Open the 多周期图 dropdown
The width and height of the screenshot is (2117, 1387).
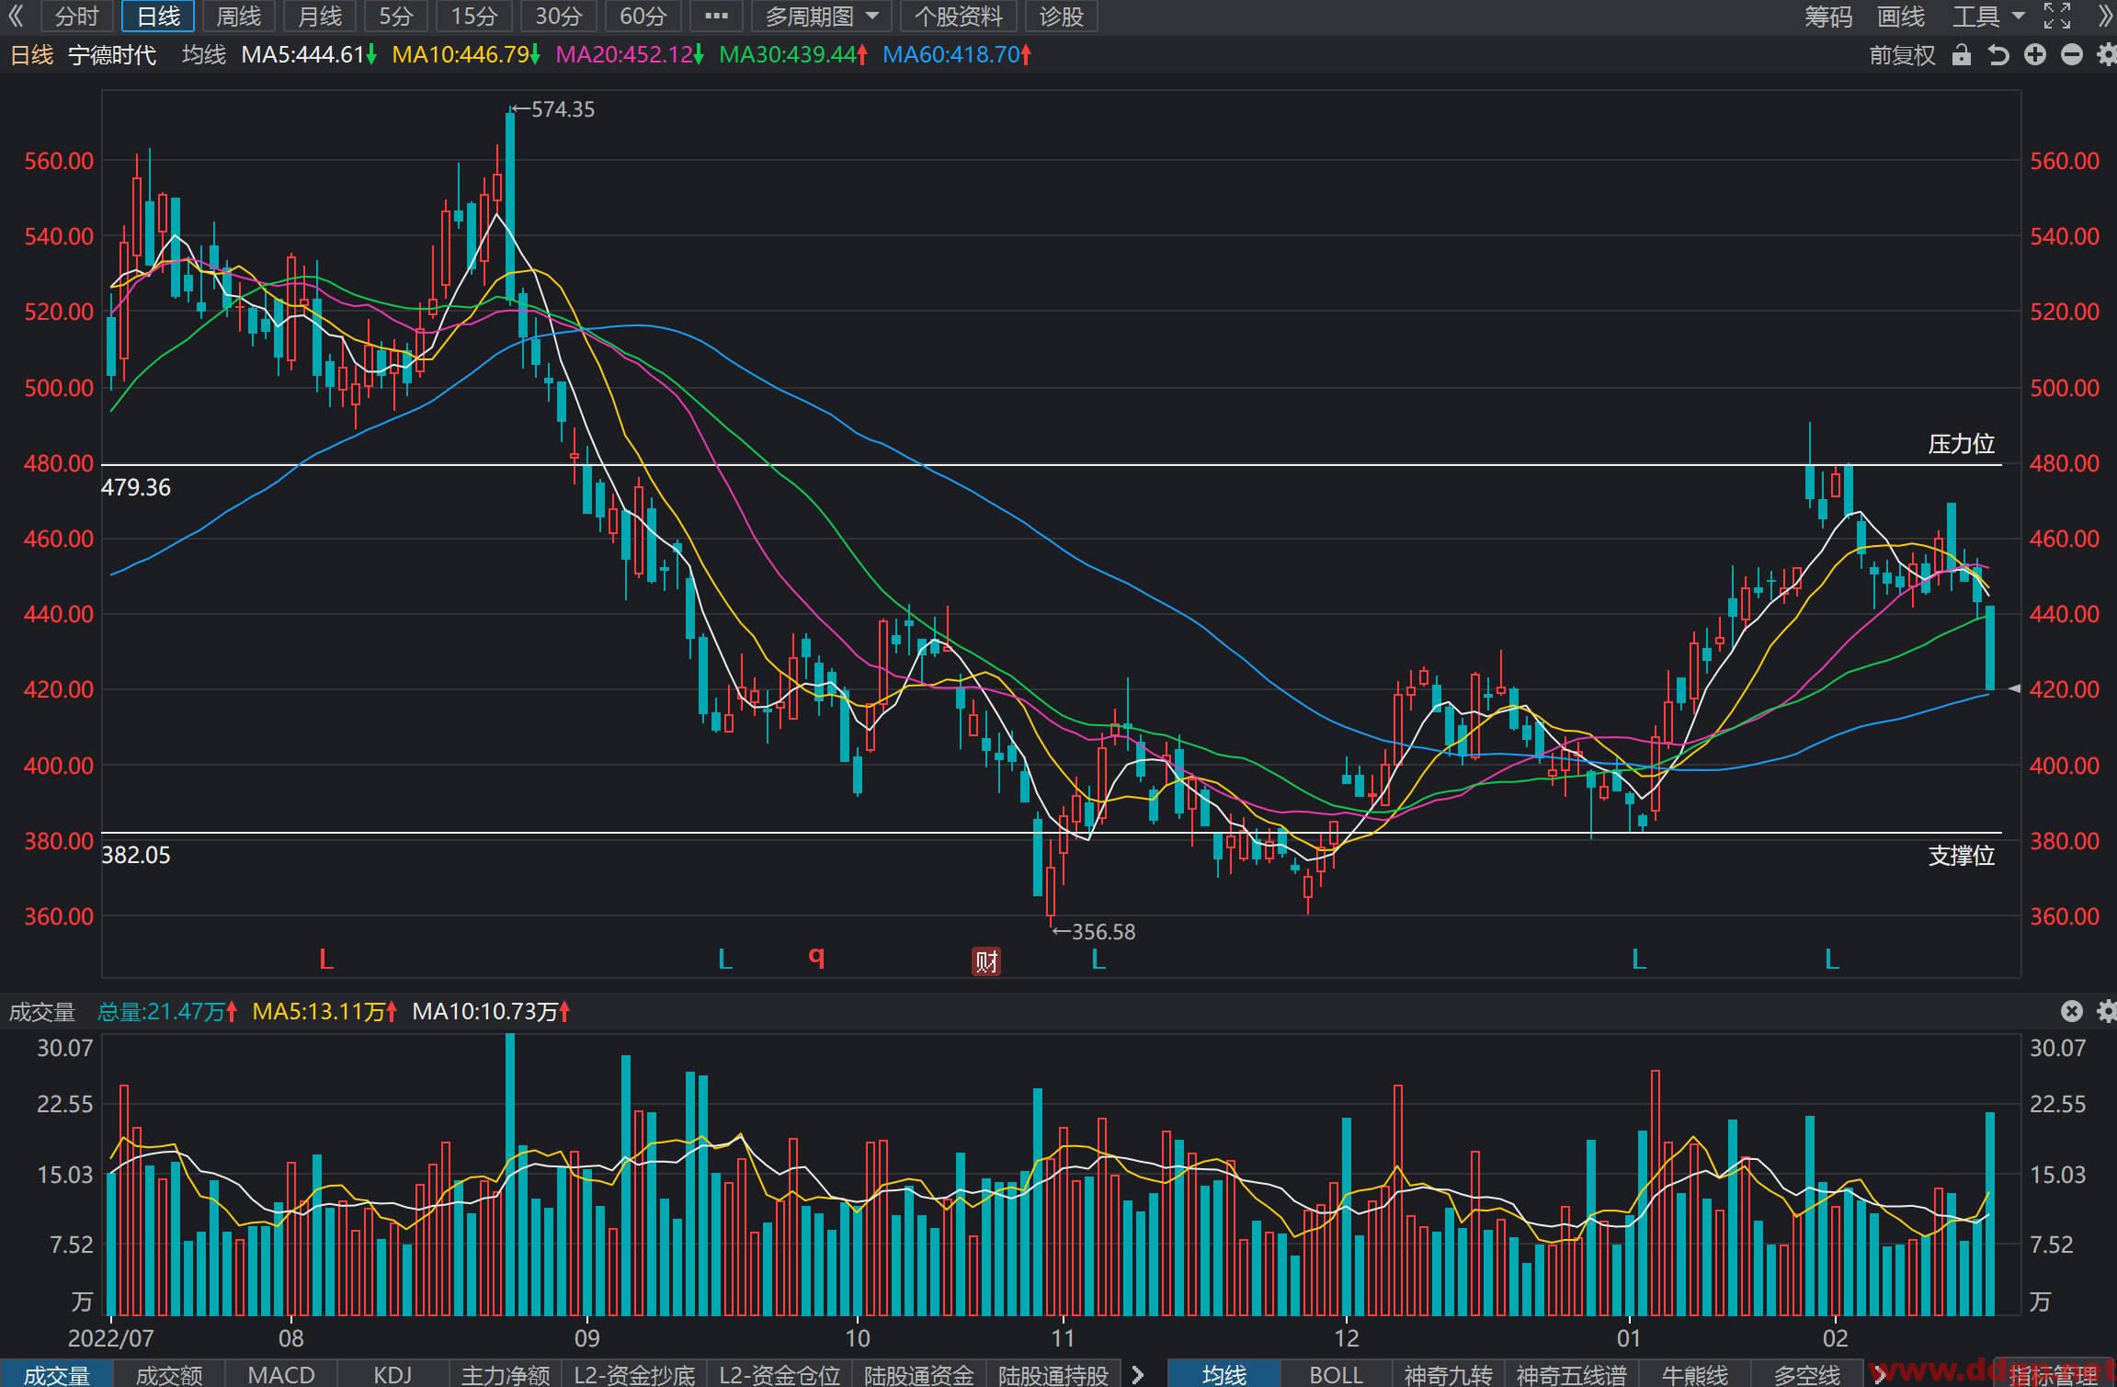tap(821, 17)
